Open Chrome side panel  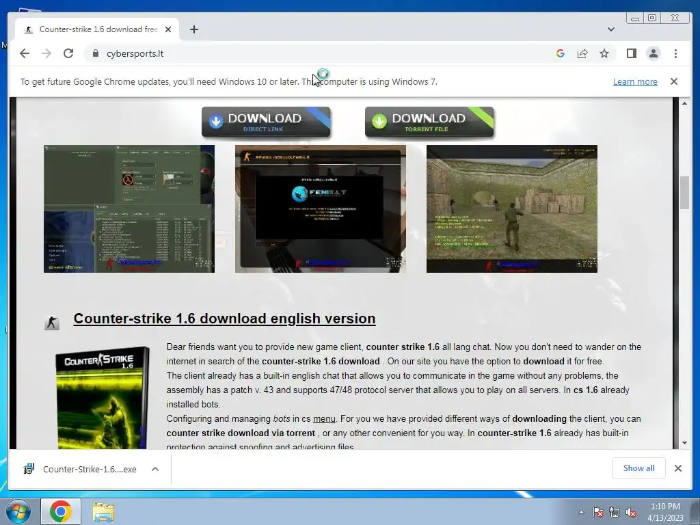coord(631,53)
